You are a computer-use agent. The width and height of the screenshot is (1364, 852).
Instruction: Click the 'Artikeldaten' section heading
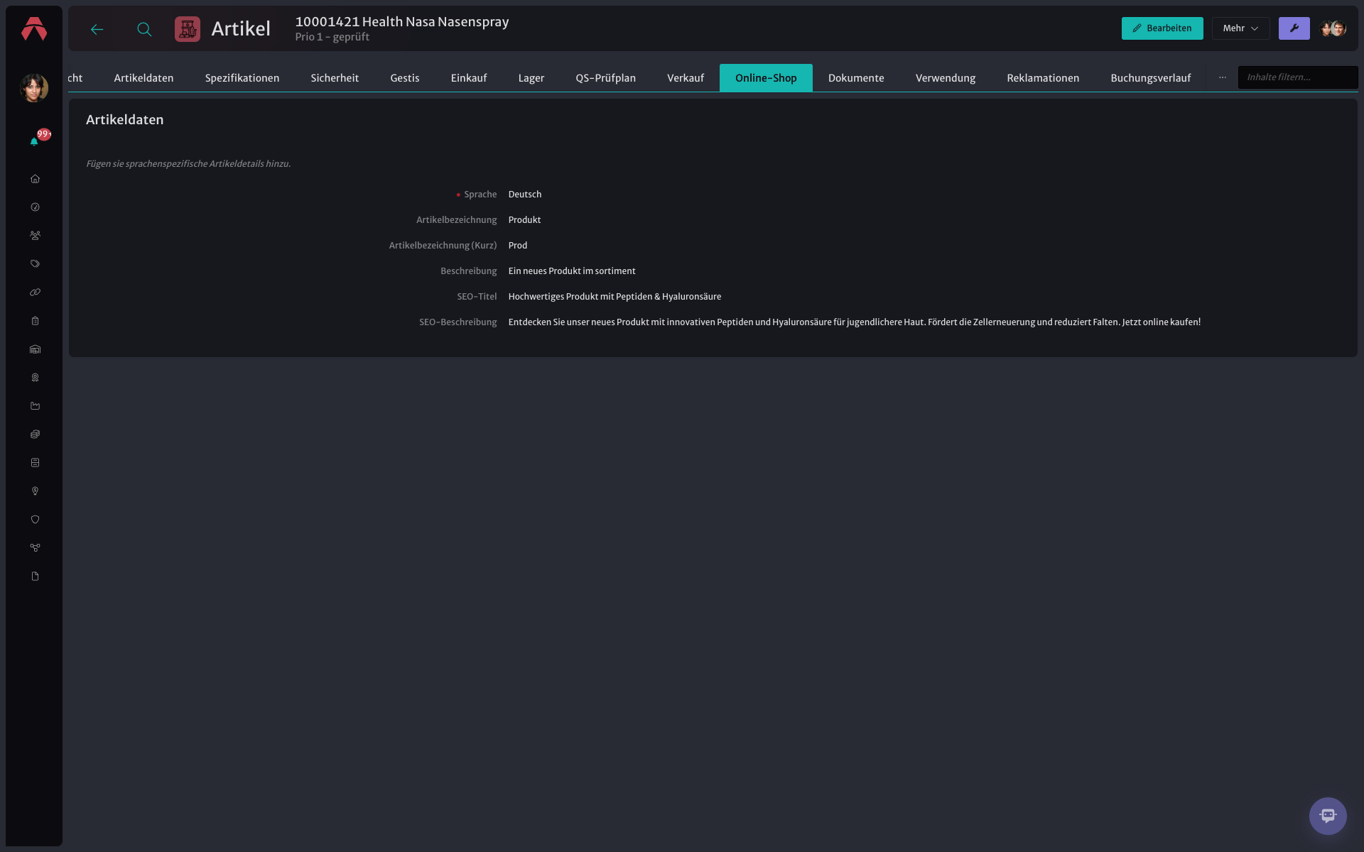(125, 120)
